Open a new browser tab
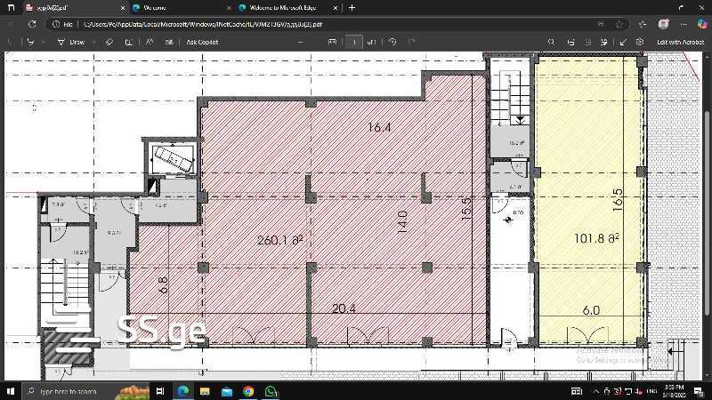 click(352, 7)
